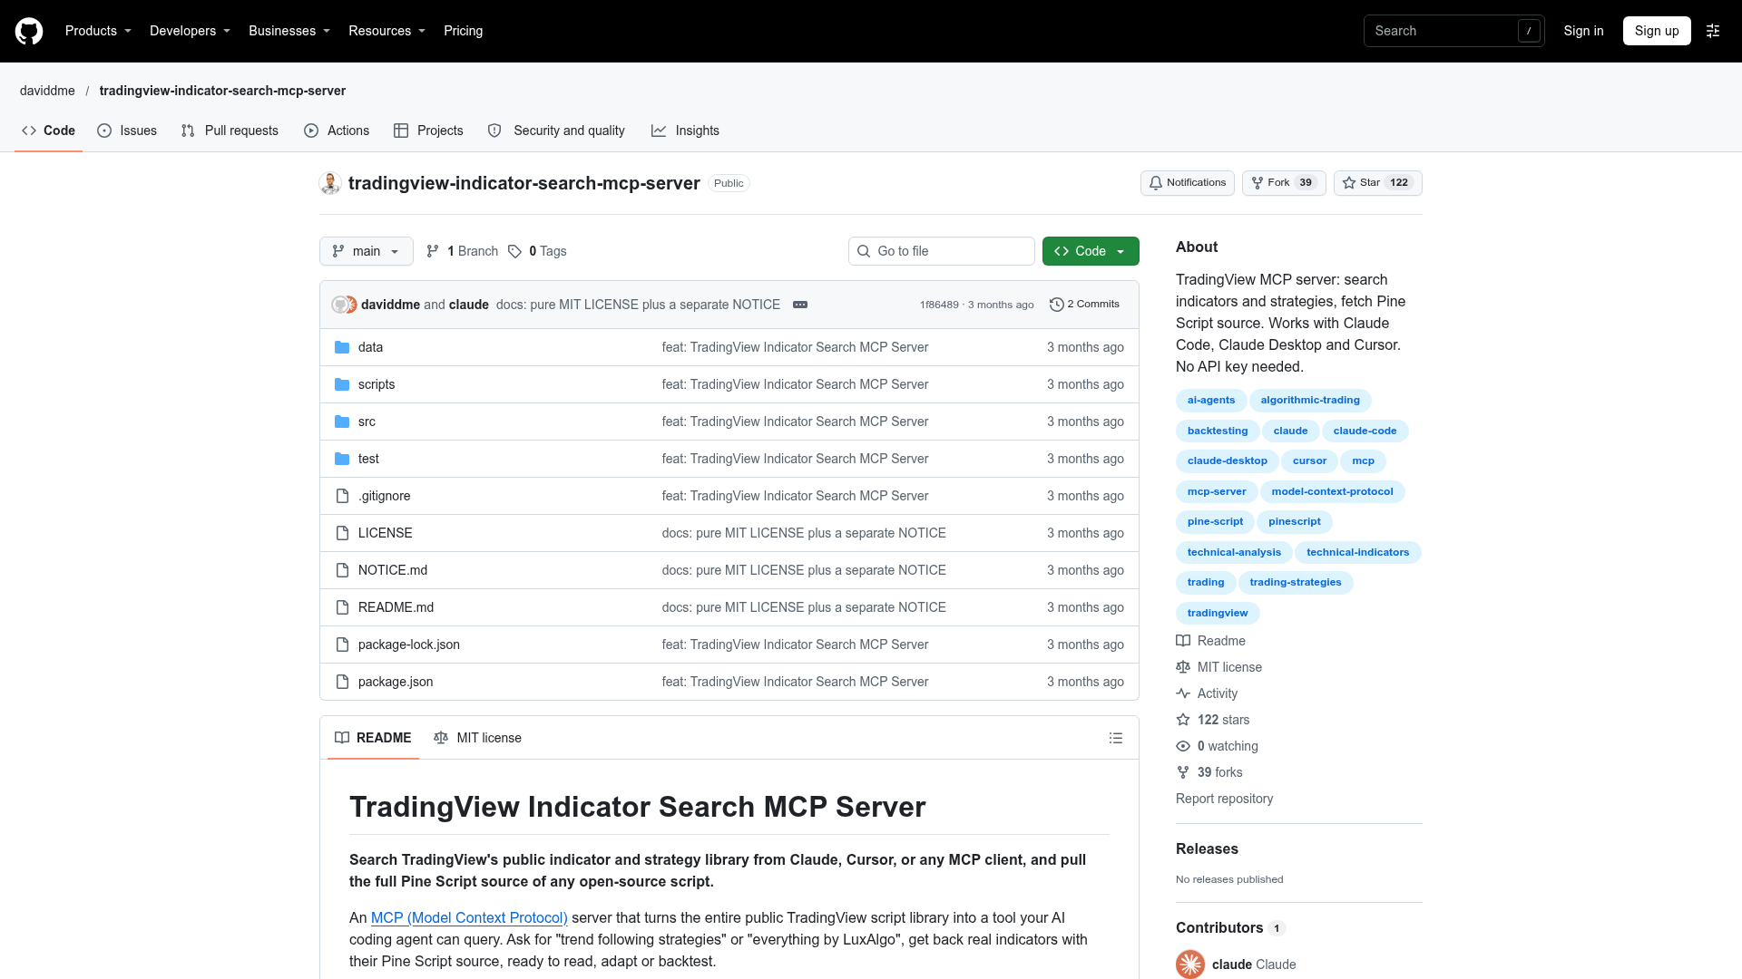Open the GitHub home logo

[x=29, y=31]
